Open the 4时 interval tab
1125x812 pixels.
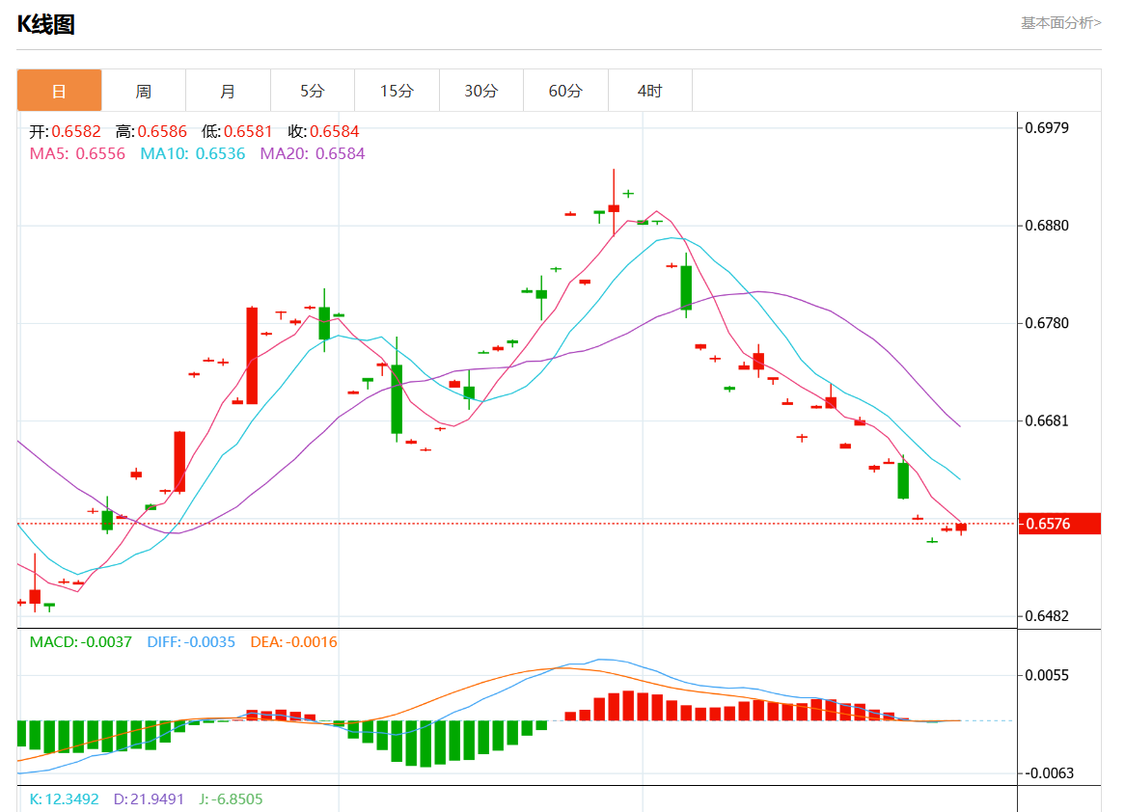point(650,91)
